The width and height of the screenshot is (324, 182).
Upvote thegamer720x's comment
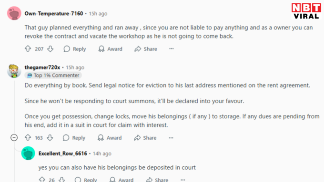pyautogui.click(x=28, y=138)
